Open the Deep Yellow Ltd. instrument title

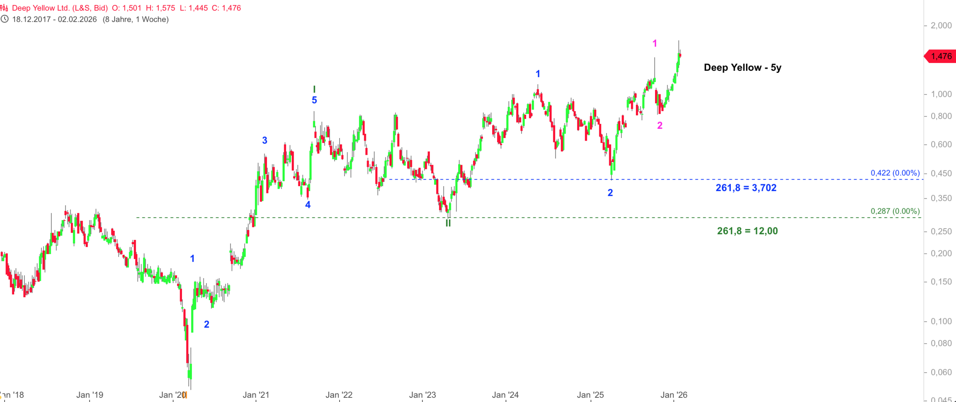tap(60, 8)
